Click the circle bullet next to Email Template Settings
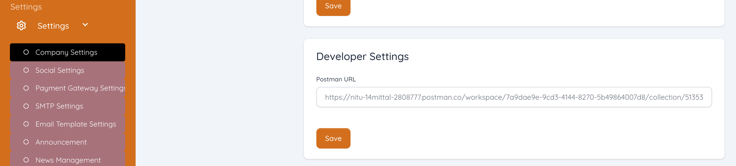This screenshot has height=166, width=736. click(26, 124)
